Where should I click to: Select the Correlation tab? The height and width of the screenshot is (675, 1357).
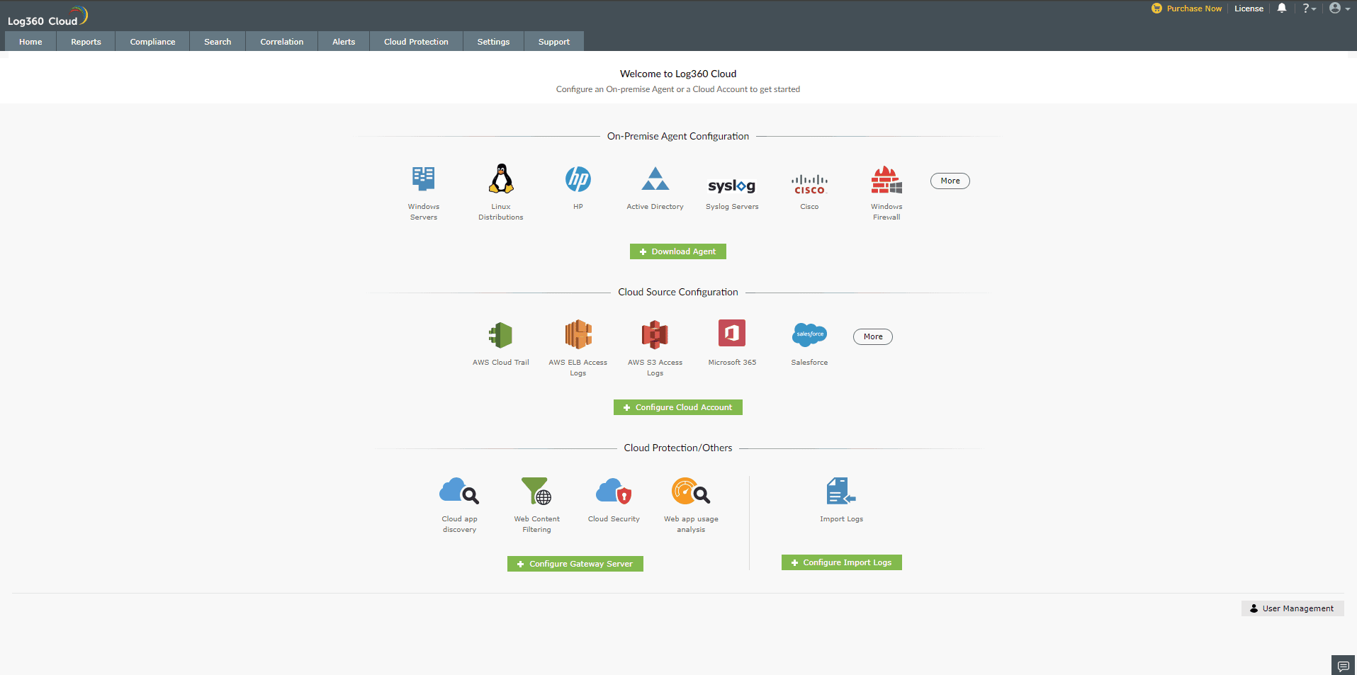281,42
